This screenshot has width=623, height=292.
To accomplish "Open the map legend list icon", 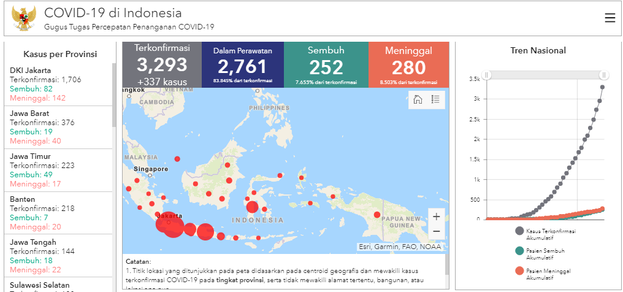I will pos(435,99).
